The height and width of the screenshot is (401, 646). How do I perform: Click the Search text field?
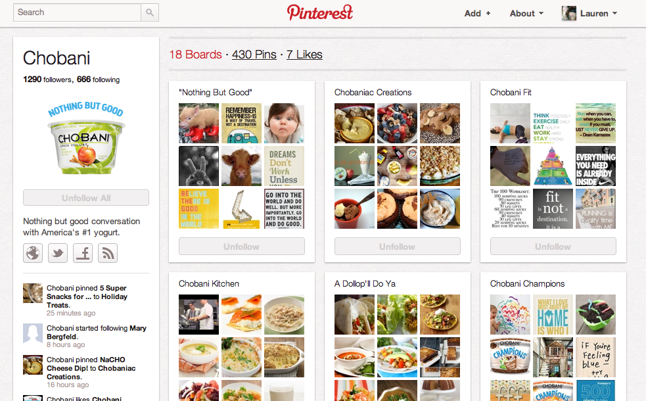tap(77, 12)
